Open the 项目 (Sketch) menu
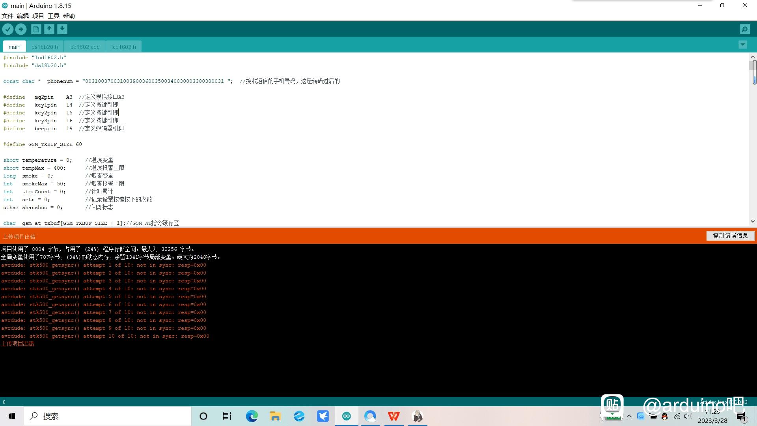757x426 pixels. (x=38, y=16)
